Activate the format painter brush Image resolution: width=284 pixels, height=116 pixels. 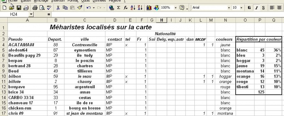click(80, 8)
